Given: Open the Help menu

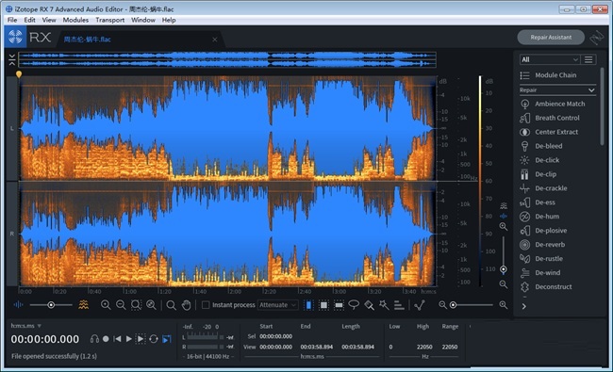Looking at the screenshot, I should (169, 20).
